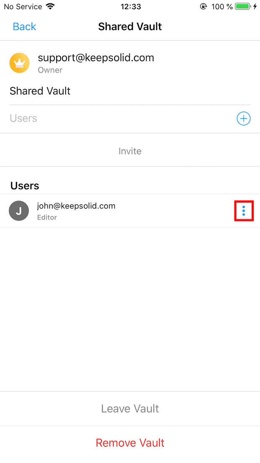
Task: Tap the Shared Vault title header
Action: 130,26
